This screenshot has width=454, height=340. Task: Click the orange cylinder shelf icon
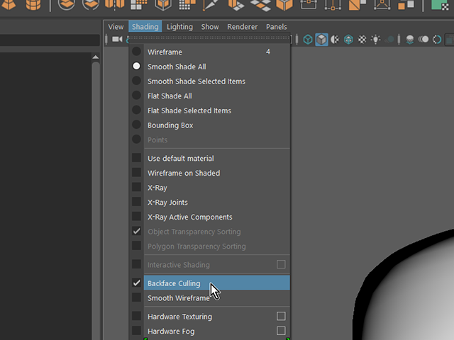point(33,5)
